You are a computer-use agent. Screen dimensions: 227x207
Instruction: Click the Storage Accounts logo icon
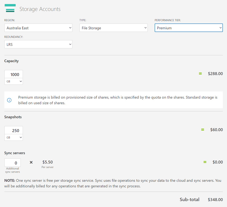[x=10, y=8]
